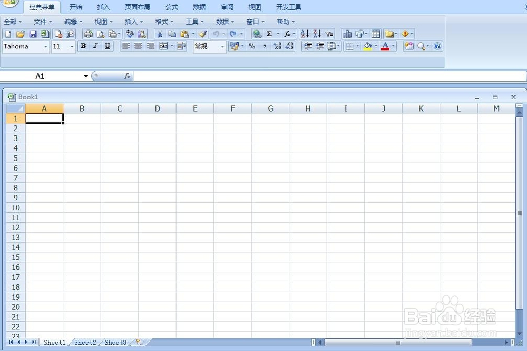Open Help with blue question mark icon

(x=437, y=46)
